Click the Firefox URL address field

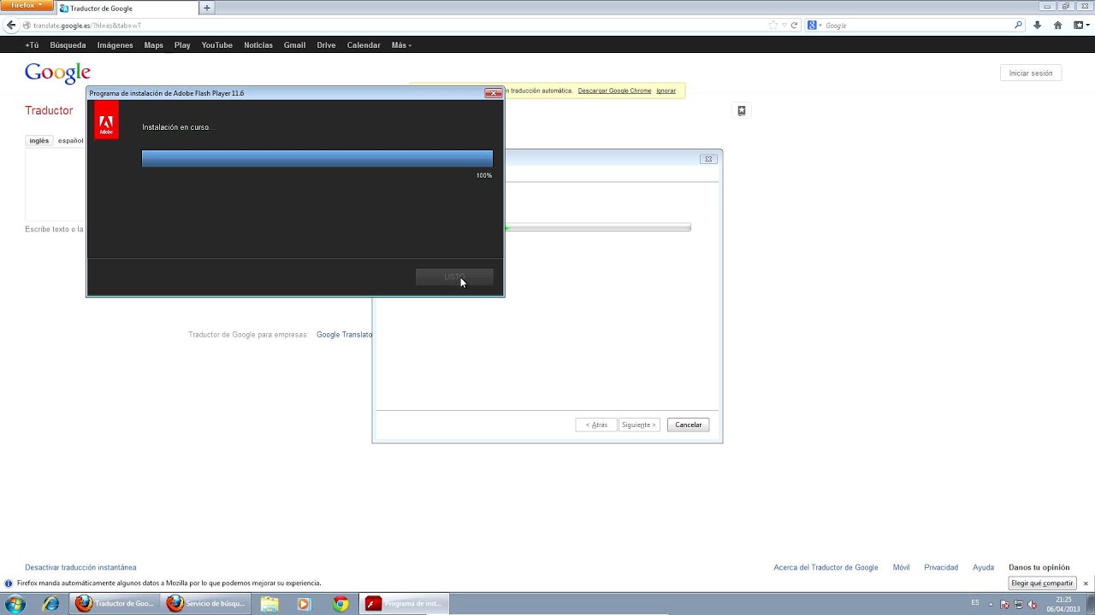pos(394,26)
